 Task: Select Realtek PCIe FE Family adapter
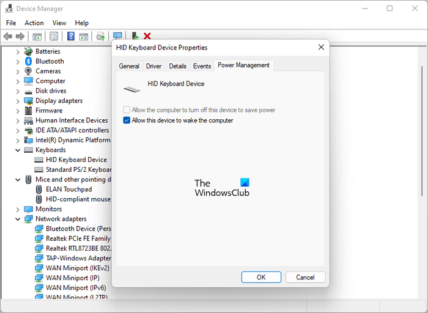tap(78, 238)
